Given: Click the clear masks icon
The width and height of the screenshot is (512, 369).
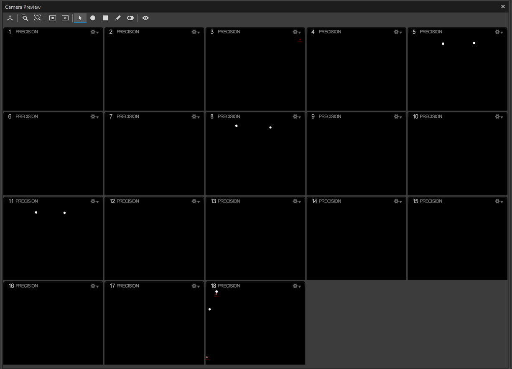Looking at the screenshot, I should [65, 18].
